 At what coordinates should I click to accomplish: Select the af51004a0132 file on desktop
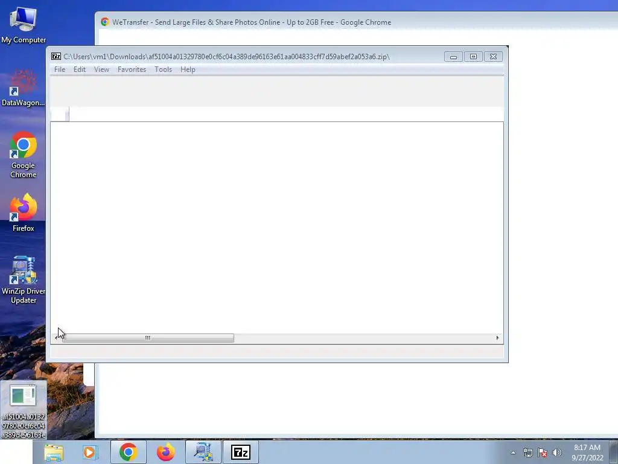(x=24, y=410)
